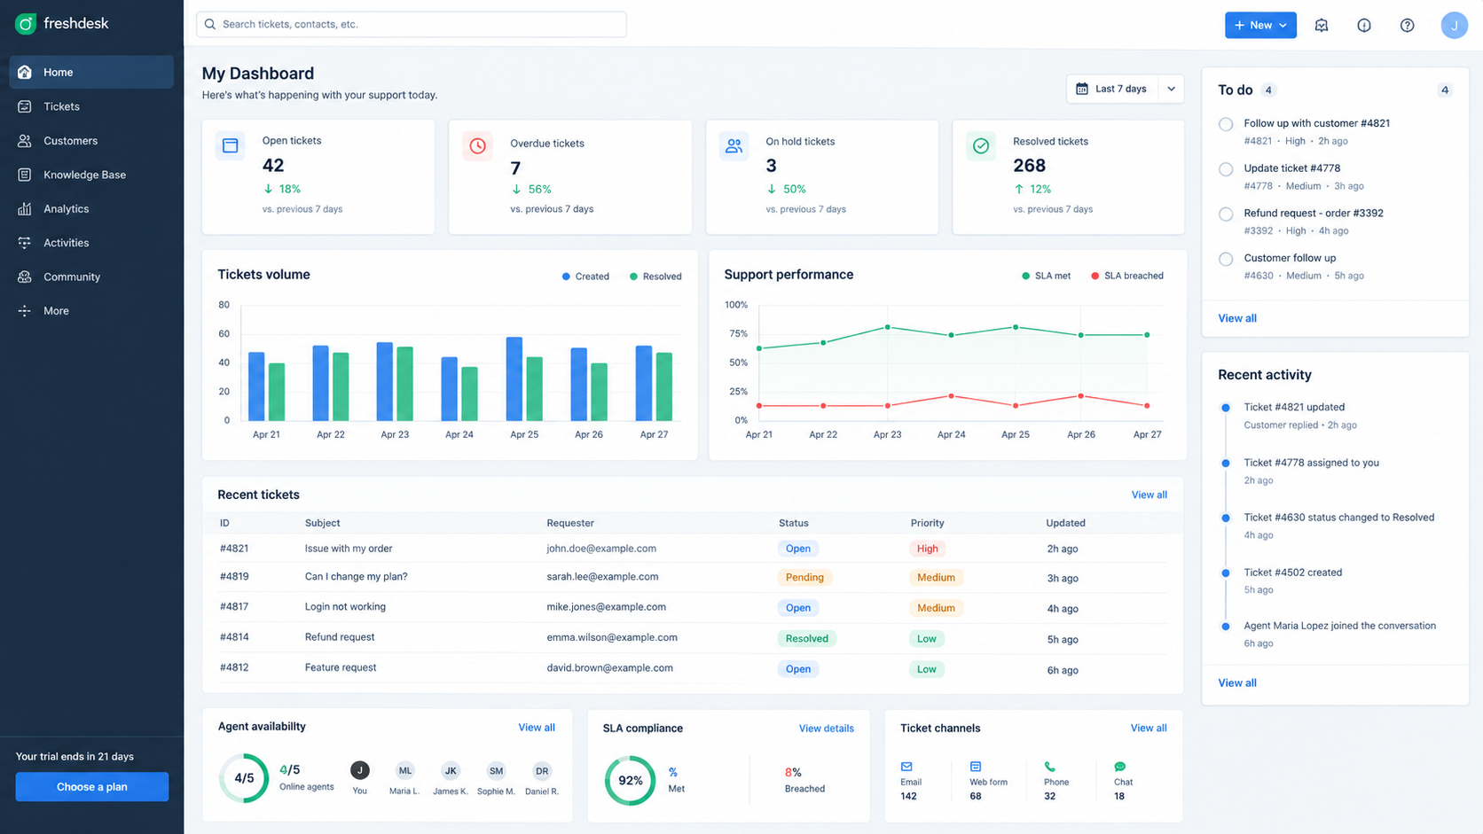The height and width of the screenshot is (834, 1483).
Task: Click the Email channel envelope icon
Action: (x=906, y=767)
